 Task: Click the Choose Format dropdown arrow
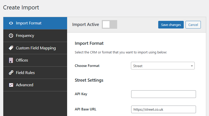coord(192,66)
